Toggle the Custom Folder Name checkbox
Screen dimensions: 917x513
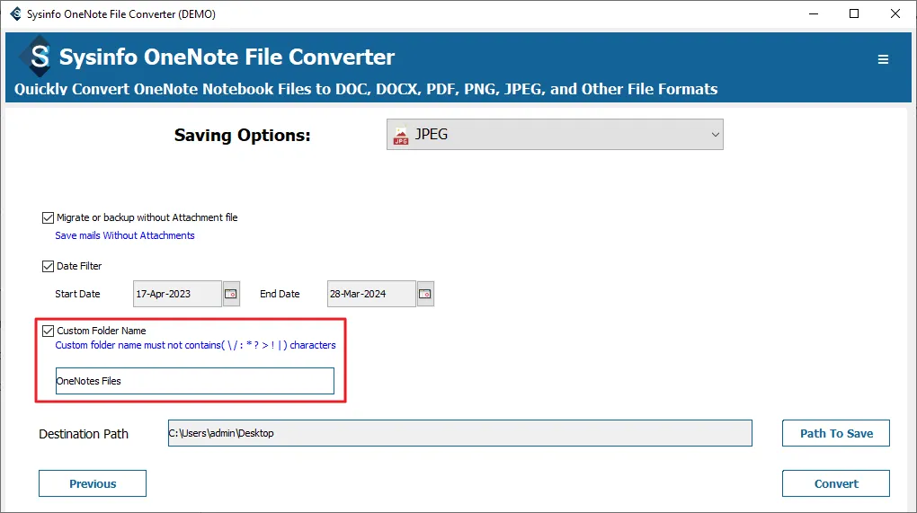(x=48, y=332)
